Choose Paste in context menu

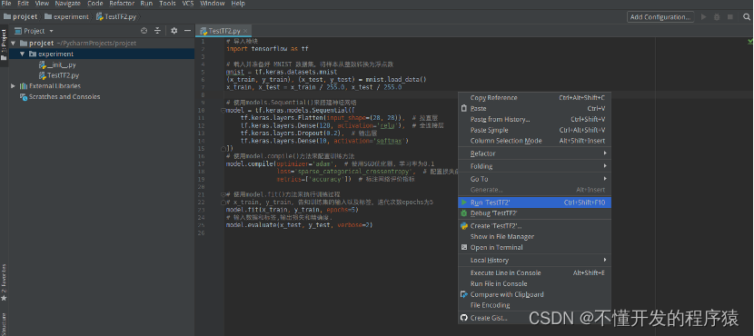pyautogui.click(x=535, y=109)
